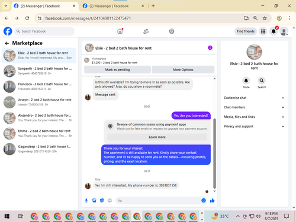
Task: Click the $1,200 Marketplace listing link
Action: pos(114,63)
